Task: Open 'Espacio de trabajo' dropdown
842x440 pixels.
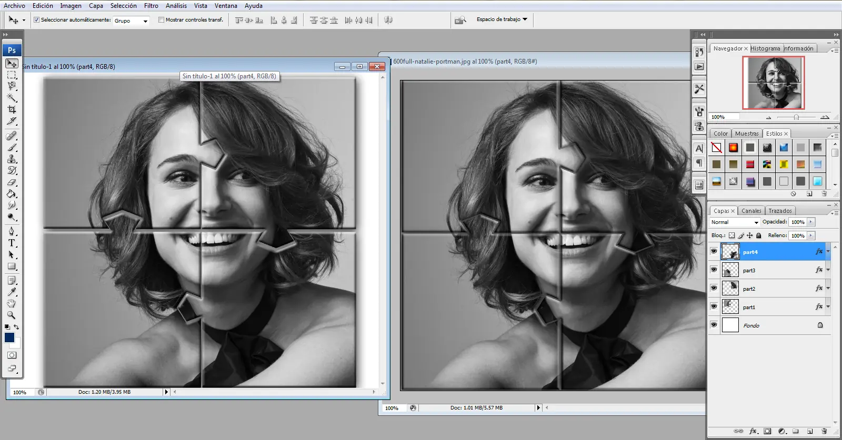Action: [502, 19]
